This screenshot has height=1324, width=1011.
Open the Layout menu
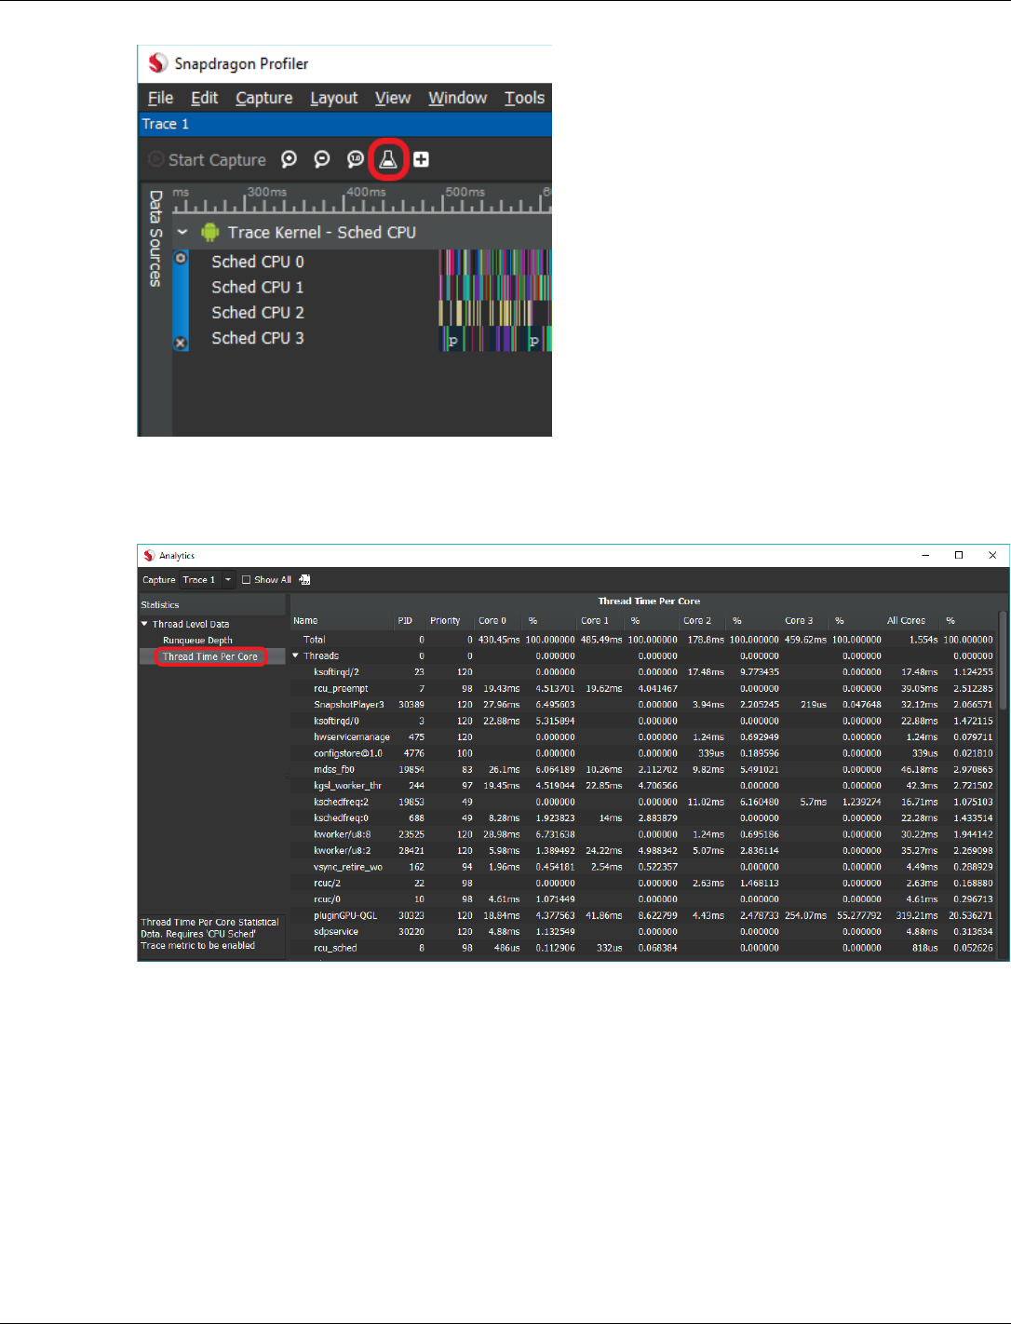pyautogui.click(x=333, y=98)
